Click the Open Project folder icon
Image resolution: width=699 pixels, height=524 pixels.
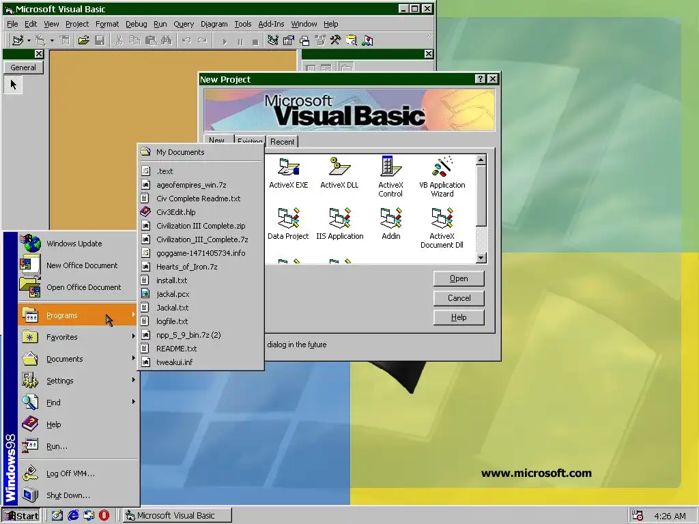tap(83, 40)
